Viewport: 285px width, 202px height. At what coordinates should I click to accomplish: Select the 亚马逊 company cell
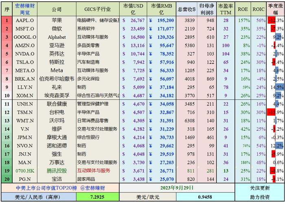point(57,46)
